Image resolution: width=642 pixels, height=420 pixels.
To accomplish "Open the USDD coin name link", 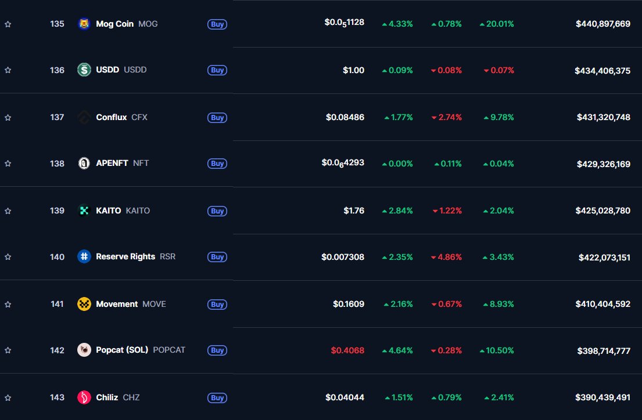I will tap(121, 70).
